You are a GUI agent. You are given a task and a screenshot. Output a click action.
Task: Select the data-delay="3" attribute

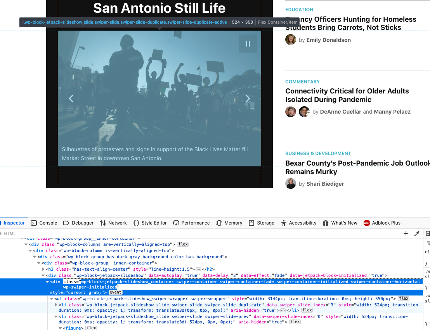(x=220, y=275)
